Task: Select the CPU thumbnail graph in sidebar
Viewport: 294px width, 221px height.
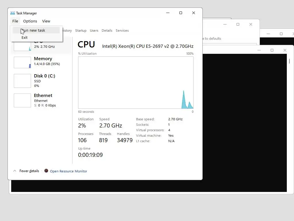Action: pyautogui.click(x=22, y=46)
